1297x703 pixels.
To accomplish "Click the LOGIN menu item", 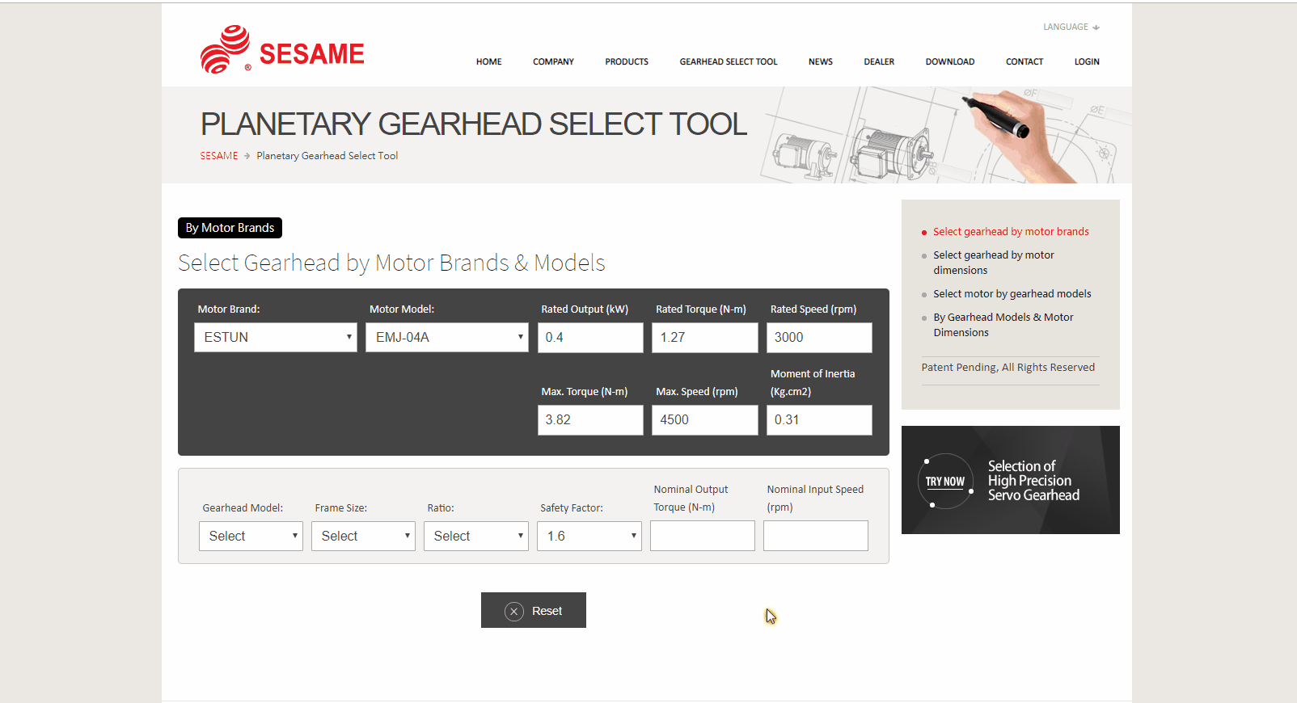I will [1087, 61].
